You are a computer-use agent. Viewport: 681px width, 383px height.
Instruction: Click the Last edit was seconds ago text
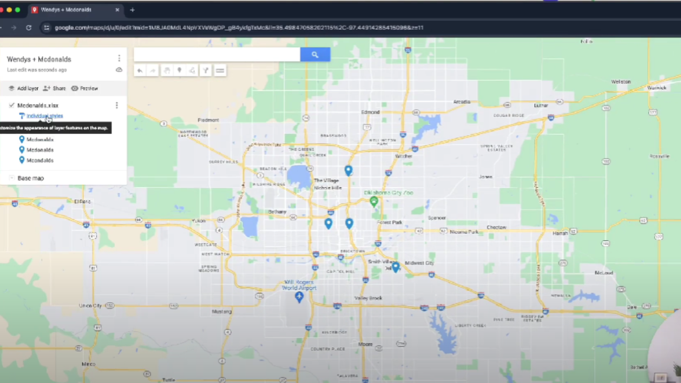point(37,70)
